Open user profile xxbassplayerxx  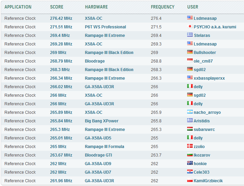coord(209,78)
